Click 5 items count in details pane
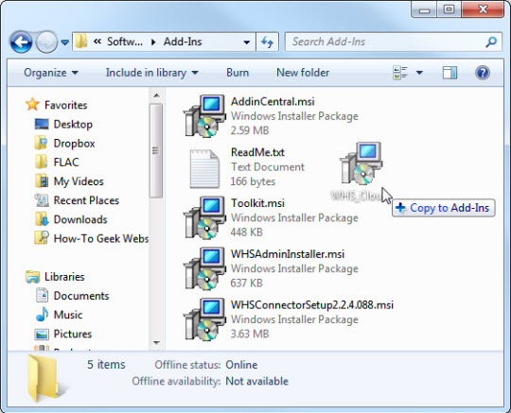 click(x=106, y=365)
